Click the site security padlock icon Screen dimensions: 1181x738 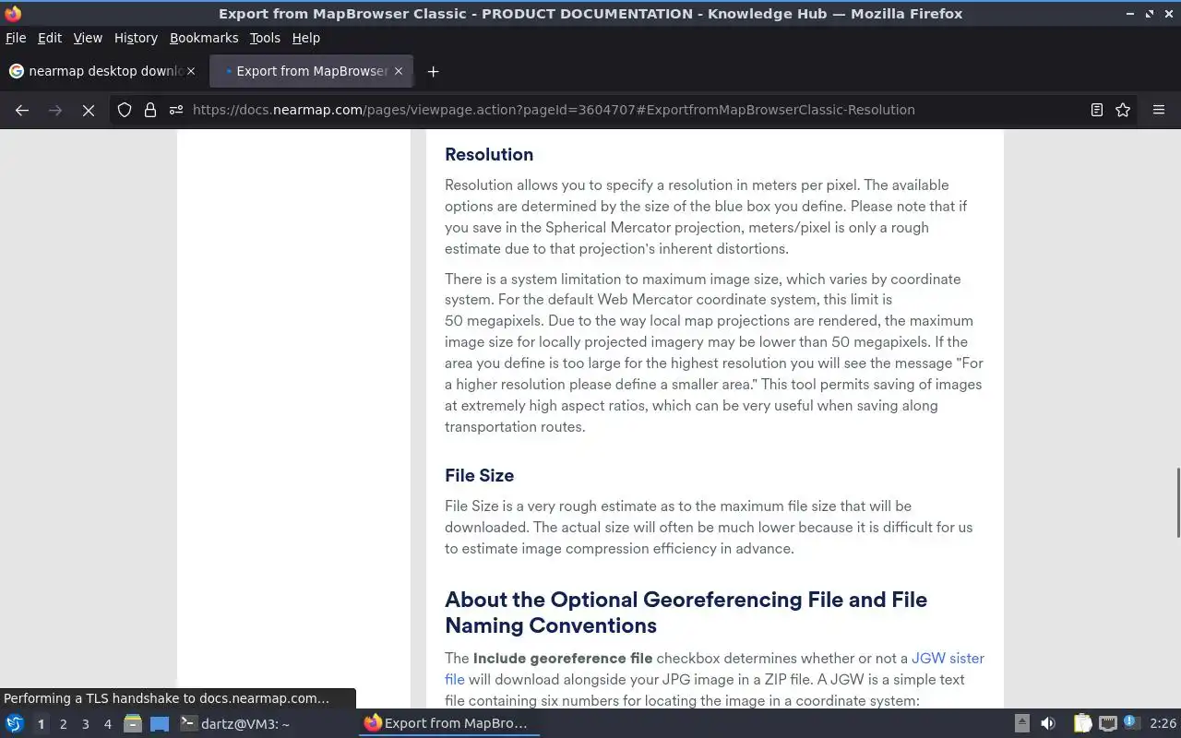pos(150,110)
